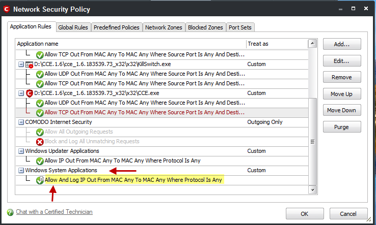Click the Move Up button
This screenshot has height=225, width=376.
(342, 94)
